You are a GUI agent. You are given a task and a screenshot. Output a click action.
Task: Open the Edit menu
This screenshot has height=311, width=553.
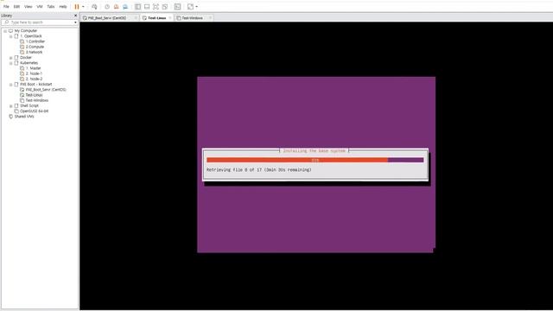16,7
